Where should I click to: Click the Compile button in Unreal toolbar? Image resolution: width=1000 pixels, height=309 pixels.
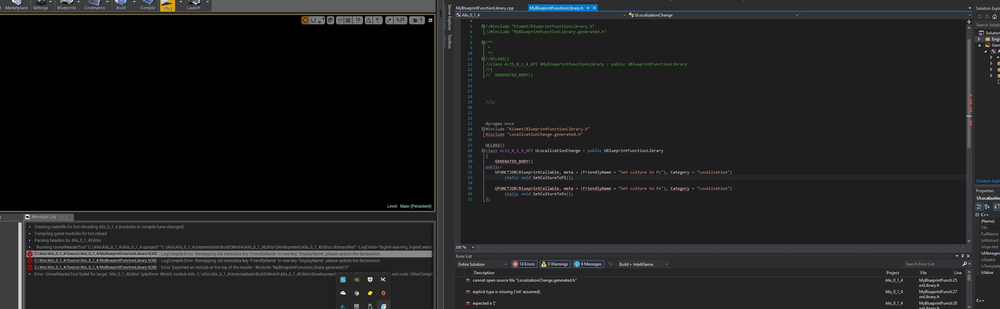[148, 5]
